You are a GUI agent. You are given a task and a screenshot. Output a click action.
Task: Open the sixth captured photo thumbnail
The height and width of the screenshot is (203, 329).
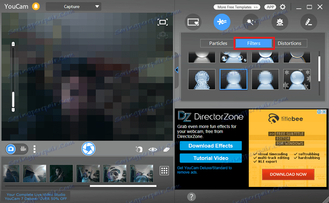(x=141, y=173)
